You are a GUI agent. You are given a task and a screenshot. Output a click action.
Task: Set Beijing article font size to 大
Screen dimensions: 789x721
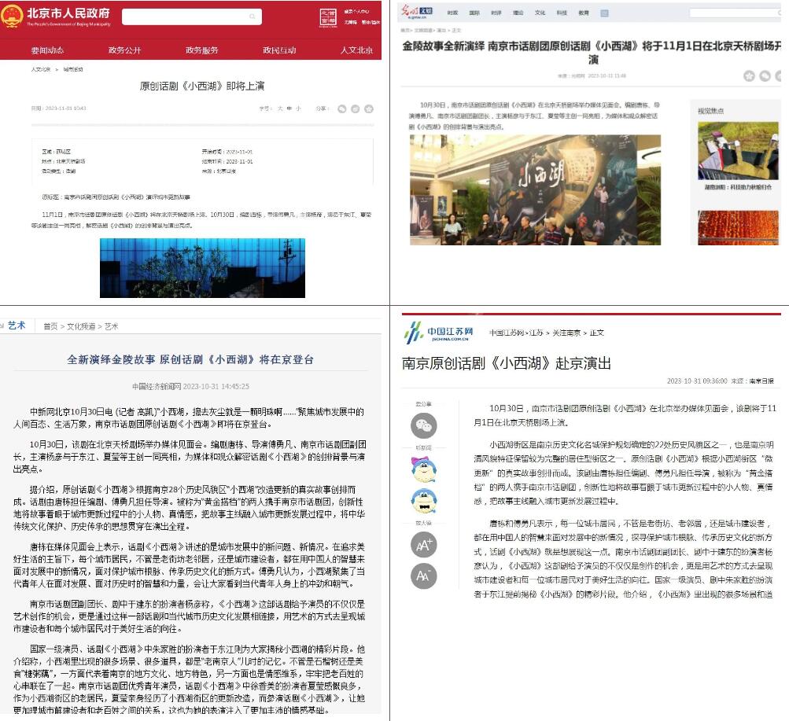point(280,109)
